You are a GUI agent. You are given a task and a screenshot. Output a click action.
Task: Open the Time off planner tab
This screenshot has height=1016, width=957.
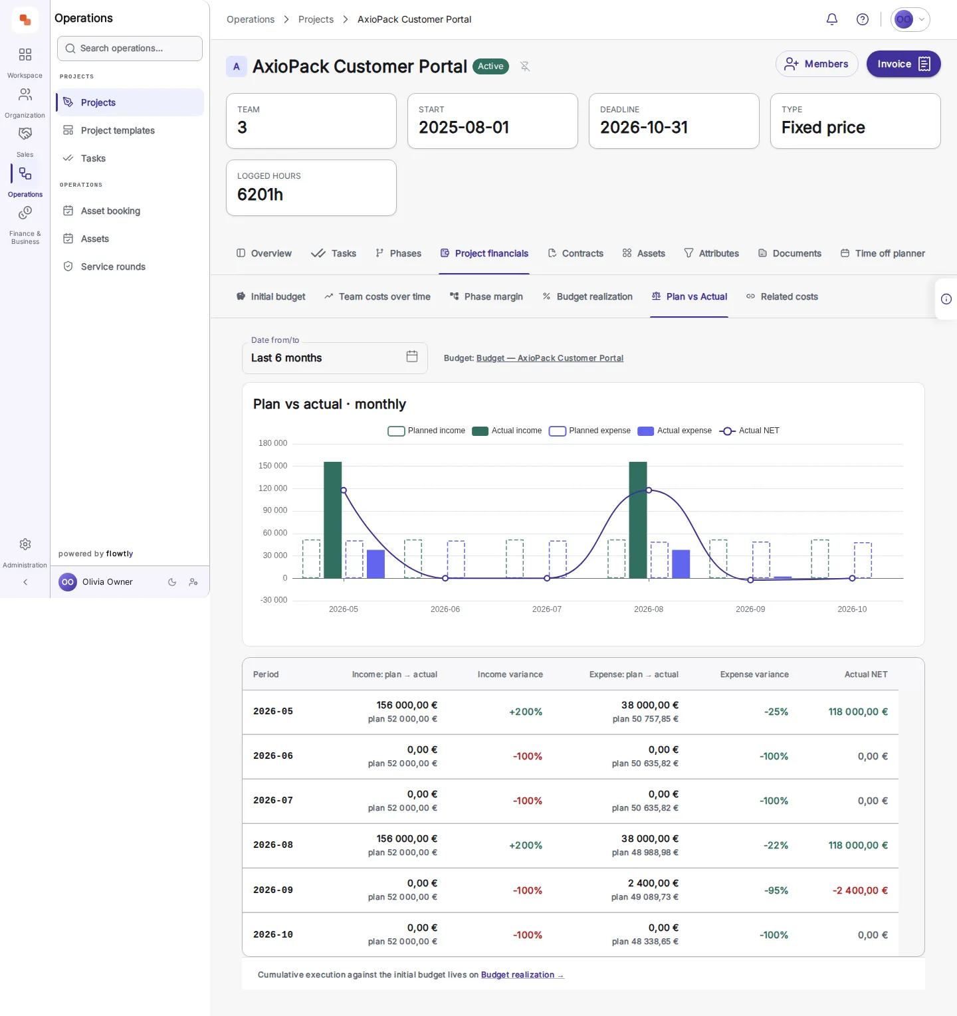883,253
